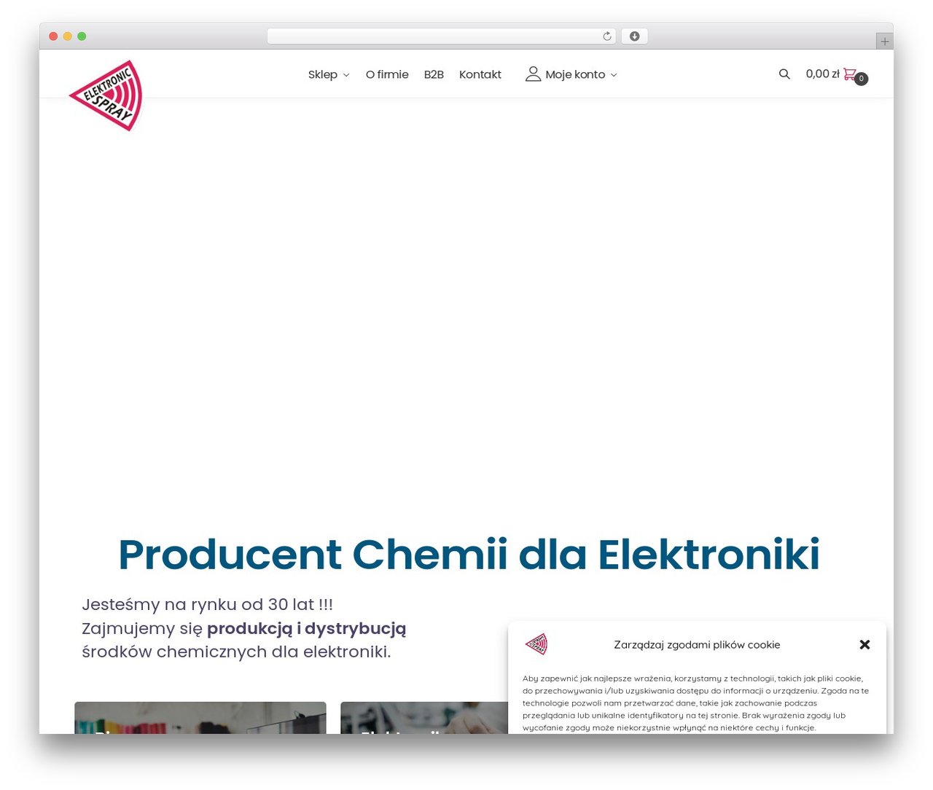Image resolution: width=933 pixels, height=790 pixels.
Task: Click the yellow minimize window button
Action: click(x=68, y=36)
